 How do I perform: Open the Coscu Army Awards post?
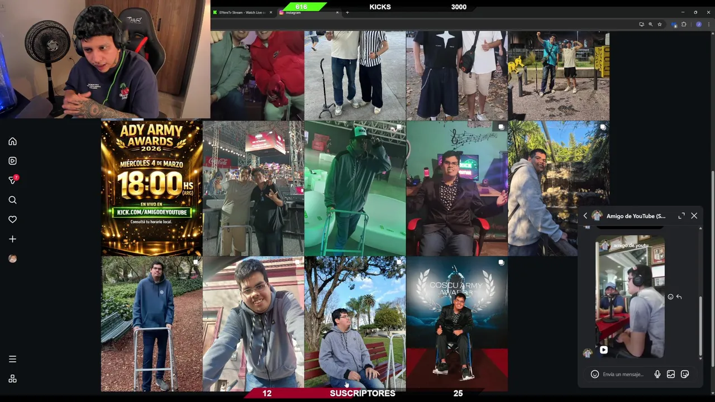pyautogui.click(x=457, y=324)
